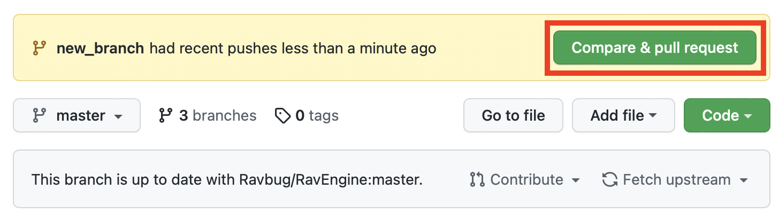Click the tag icon beside 0 tags
Screen dimensions: 779x221
coord(282,115)
